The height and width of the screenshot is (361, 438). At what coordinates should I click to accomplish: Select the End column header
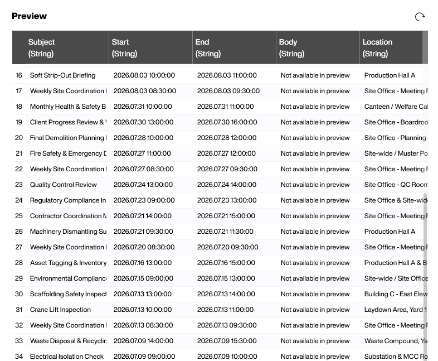click(x=235, y=47)
